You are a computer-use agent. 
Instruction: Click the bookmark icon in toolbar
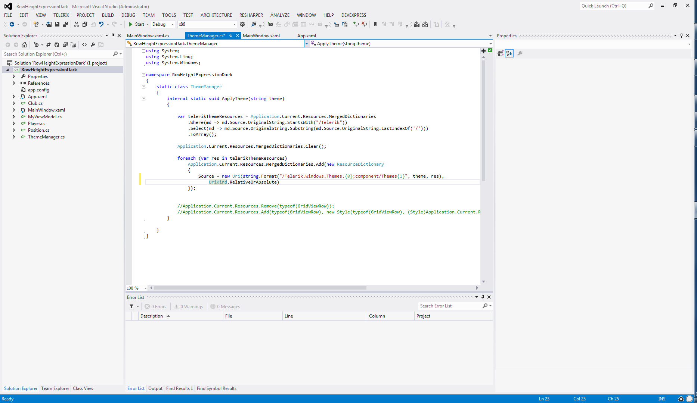[x=375, y=24]
